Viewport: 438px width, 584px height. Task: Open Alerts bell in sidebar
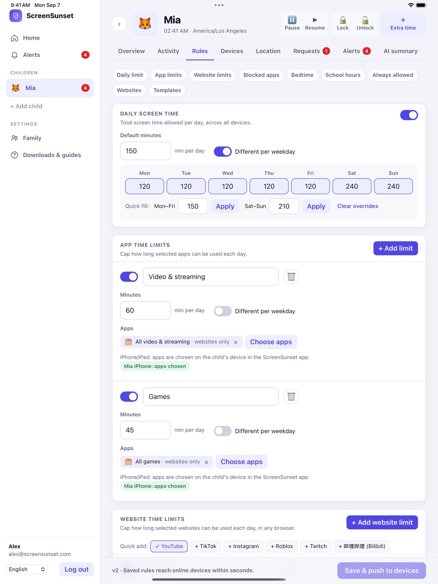point(50,55)
